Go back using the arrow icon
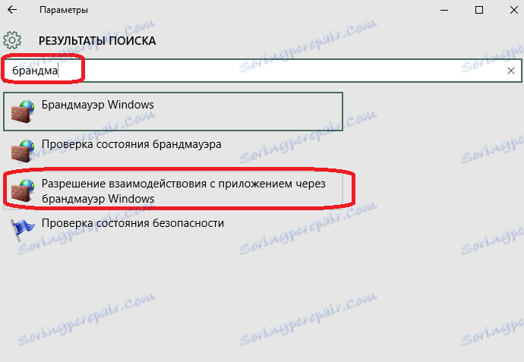 tap(12, 10)
